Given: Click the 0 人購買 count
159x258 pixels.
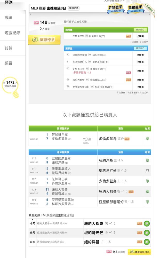Looking at the screenshot, I should [45, 29].
